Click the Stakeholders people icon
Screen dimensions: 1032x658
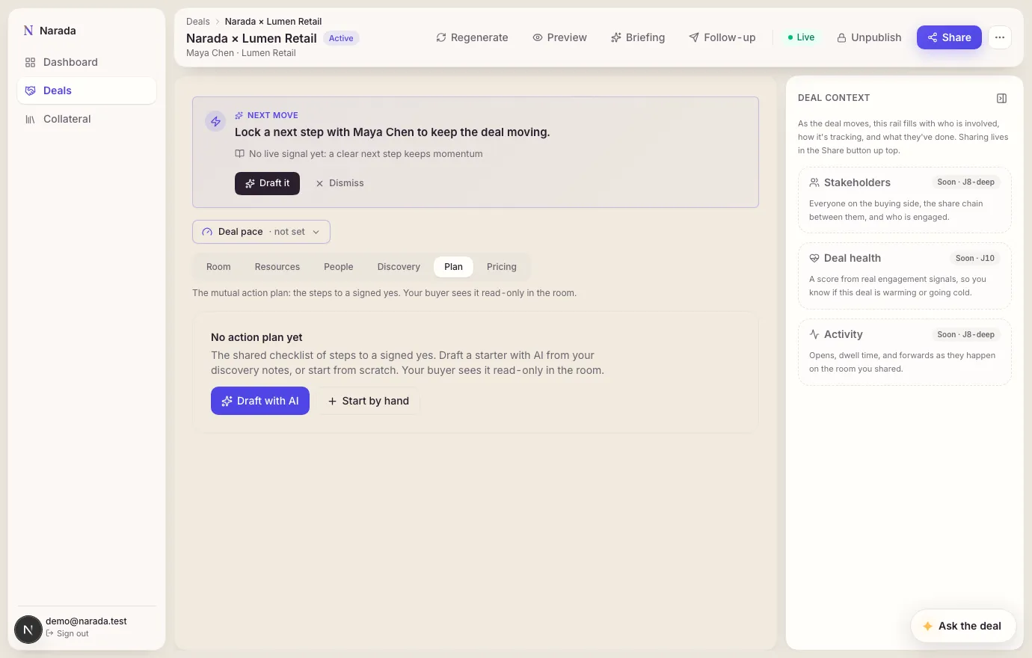(x=814, y=182)
